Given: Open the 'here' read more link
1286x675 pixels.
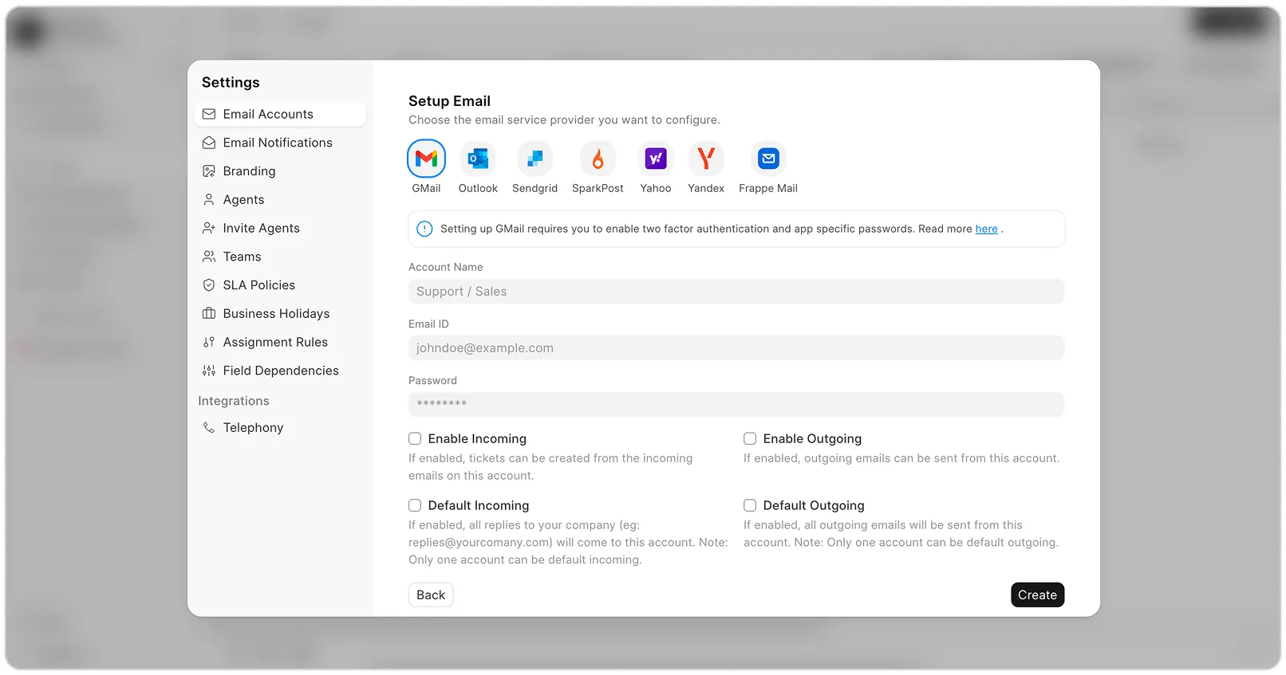Looking at the screenshot, I should (986, 229).
